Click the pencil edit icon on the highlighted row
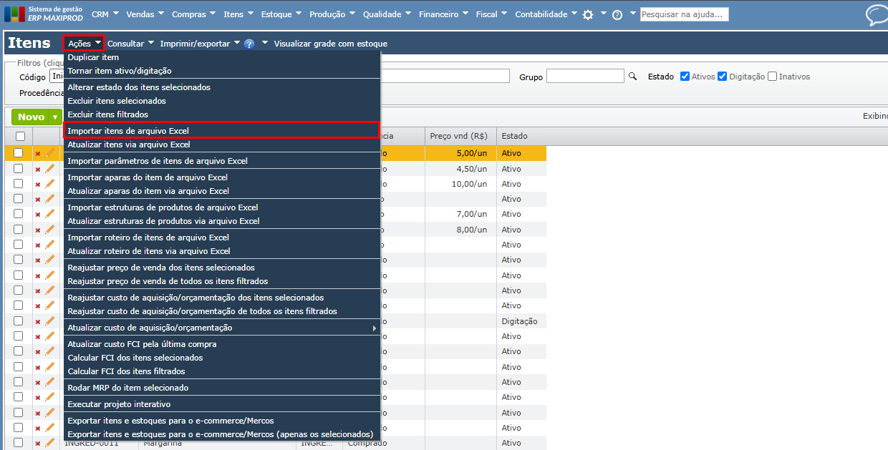 [x=50, y=153]
